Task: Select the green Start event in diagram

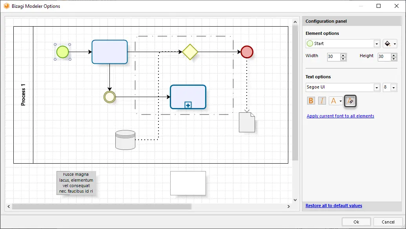Action: coord(62,52)
